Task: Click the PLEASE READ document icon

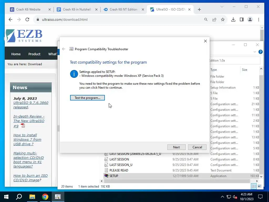Action: (x=106, y=170)
